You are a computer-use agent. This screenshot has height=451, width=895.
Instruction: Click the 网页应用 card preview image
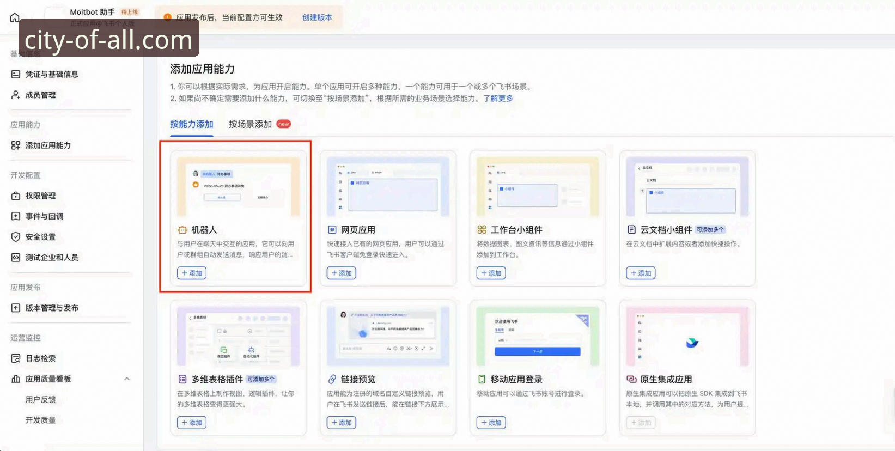[x=388, y=187]
